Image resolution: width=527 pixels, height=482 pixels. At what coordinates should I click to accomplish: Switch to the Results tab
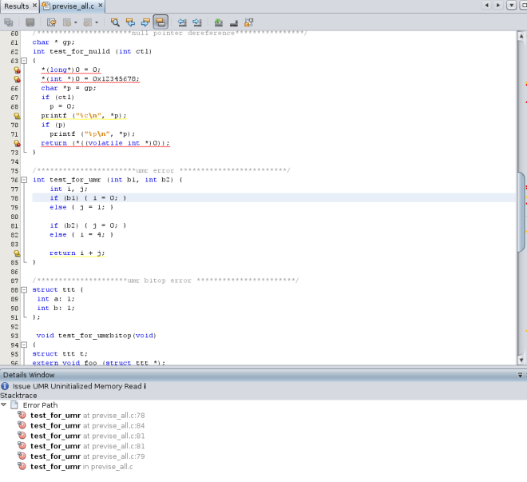coord(17,6)
